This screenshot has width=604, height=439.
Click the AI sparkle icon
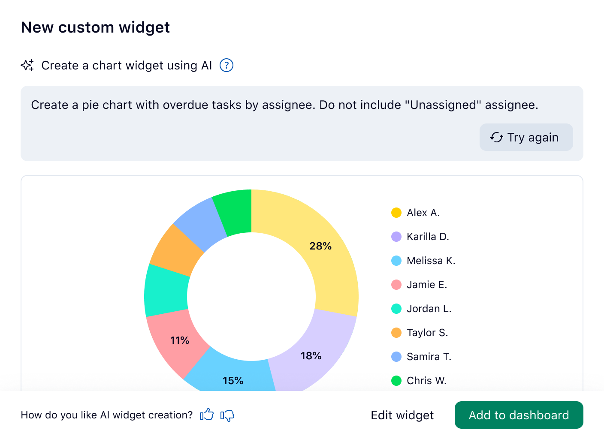27,65
